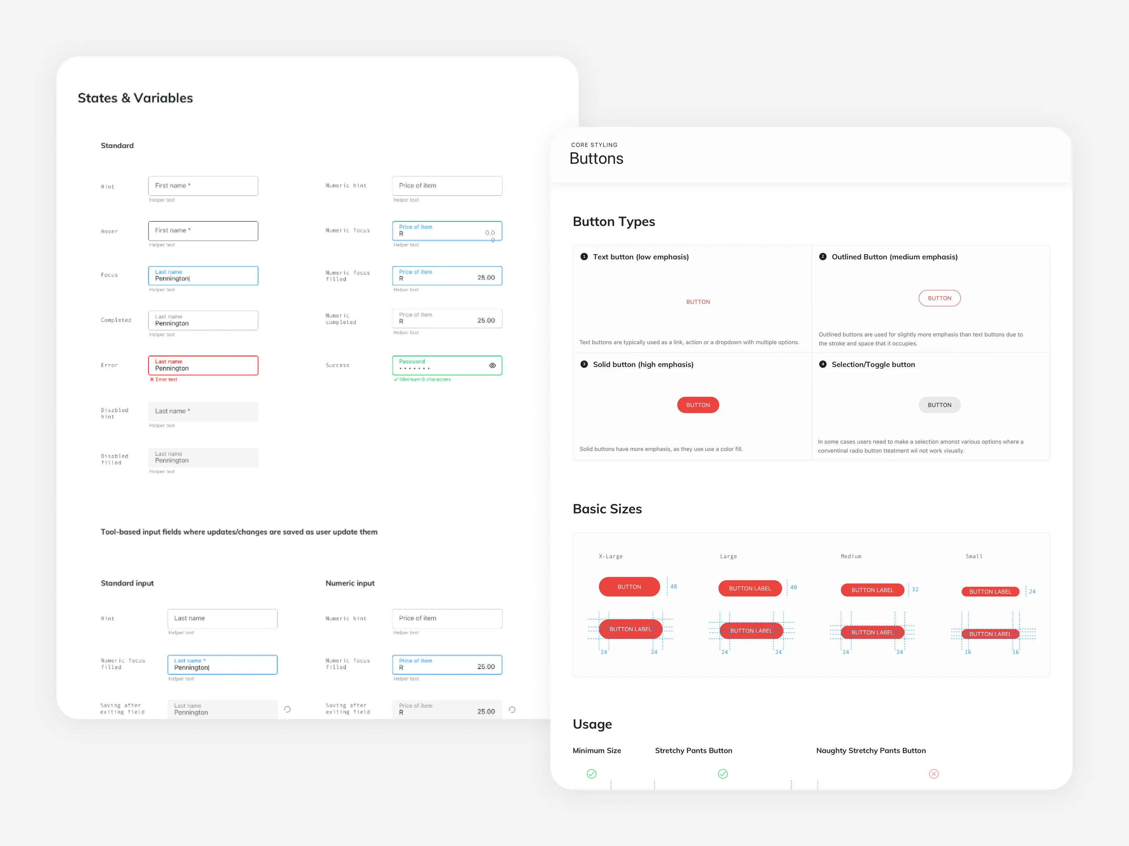1129x846 pixels.
Task: Click the Price of item numeric focus filled field
Action: point(447,276)
